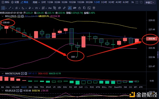Click the fullscreen icon
The image size is (159, 99).
point(137,2)
